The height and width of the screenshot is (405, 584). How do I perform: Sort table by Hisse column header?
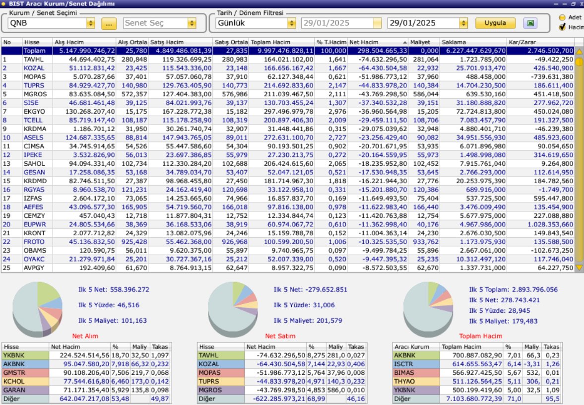coord(37,42)
